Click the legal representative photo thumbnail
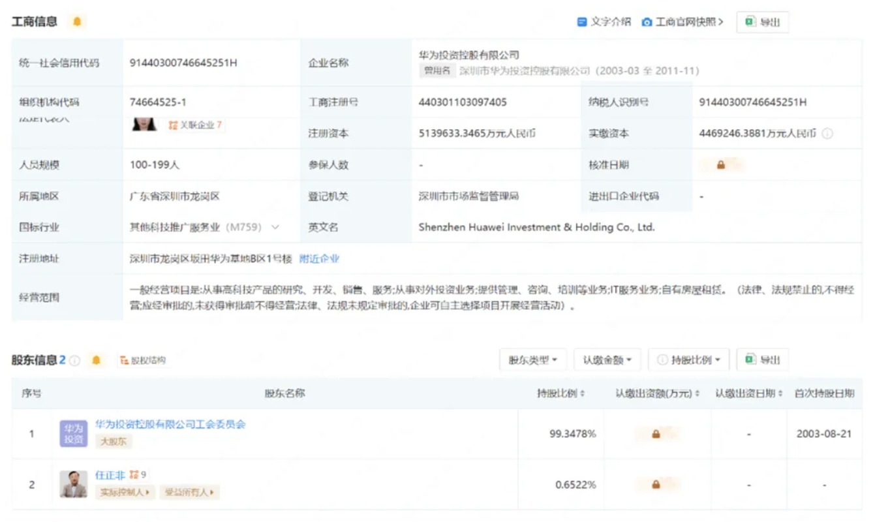This screenshot has height=522, width=873. pyautogui.click(x=144, y=124)
